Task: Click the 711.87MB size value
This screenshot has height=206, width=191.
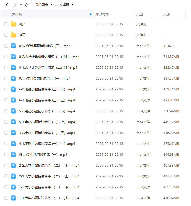Action: tap(171, 57)
